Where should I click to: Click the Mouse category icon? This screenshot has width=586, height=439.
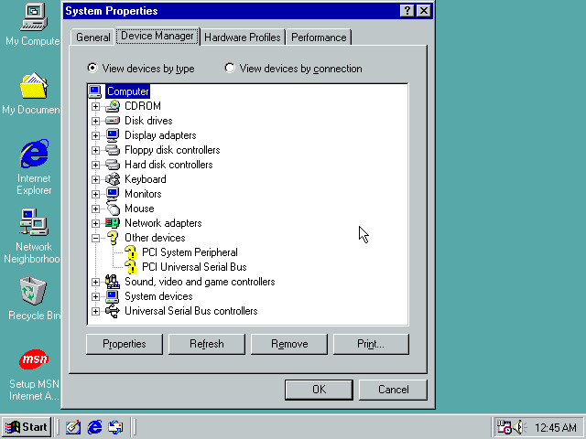pos(113,209)
